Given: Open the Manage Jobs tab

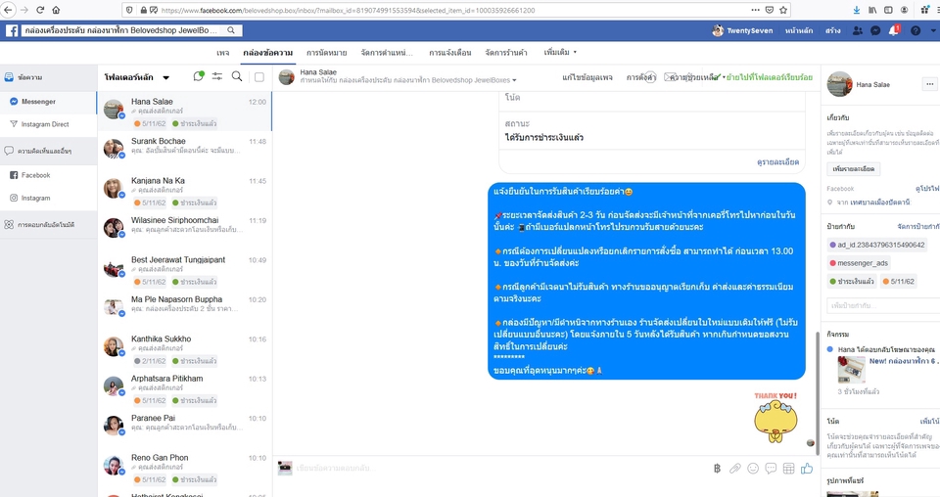Looking at the screenshot, I should (387, 53).
